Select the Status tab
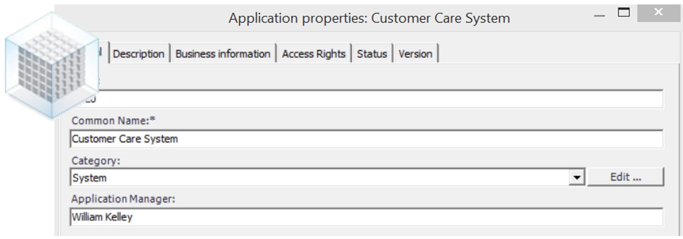This screenshot has height=239, width=683. (x=372, y=54)
